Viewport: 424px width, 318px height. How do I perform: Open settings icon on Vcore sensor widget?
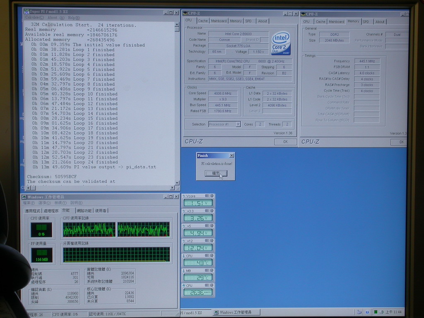click(x=207, y=196)
